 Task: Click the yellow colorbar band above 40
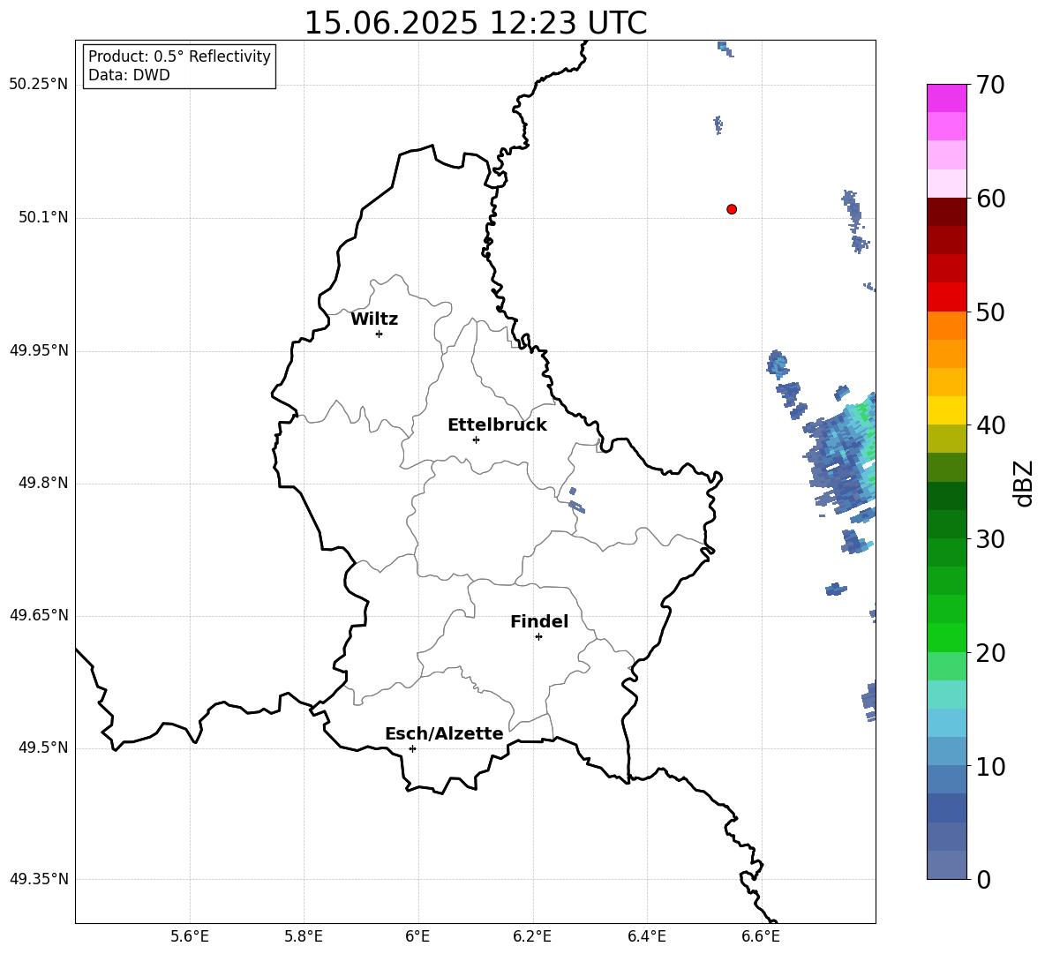tap(946, 410)
